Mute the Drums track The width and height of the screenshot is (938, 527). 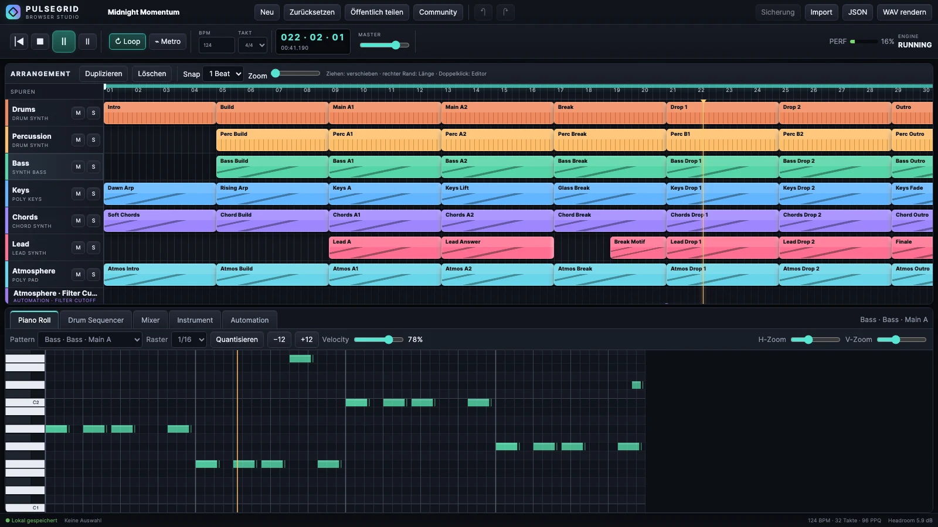coord(78,113)
